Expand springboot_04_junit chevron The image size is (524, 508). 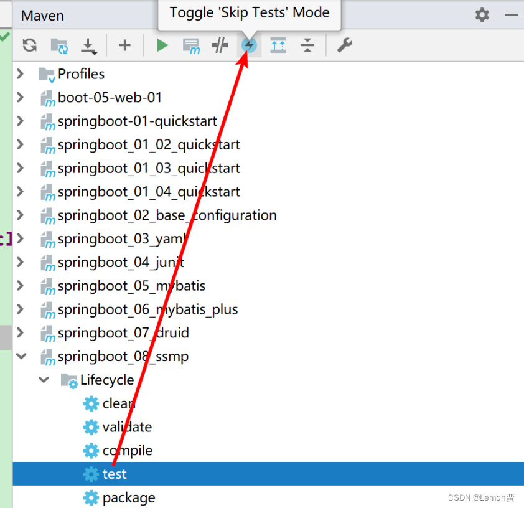21,262
